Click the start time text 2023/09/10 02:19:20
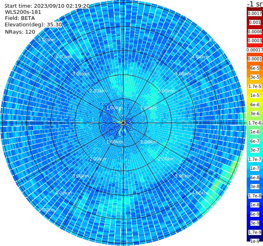This screenshot has width=263, height=246. (x=61, y=6)
